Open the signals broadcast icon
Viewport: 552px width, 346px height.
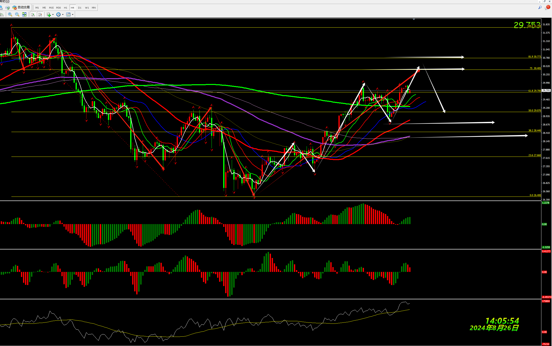point(8,8)
